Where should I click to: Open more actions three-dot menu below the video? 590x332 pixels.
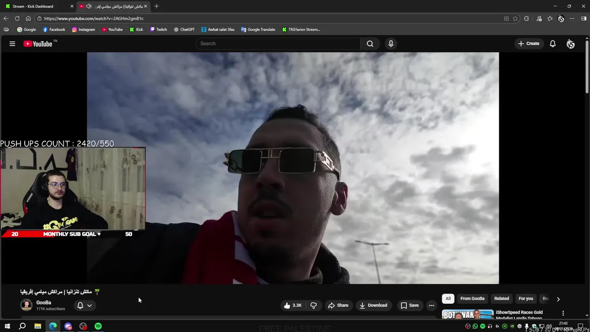coord(431,305)
